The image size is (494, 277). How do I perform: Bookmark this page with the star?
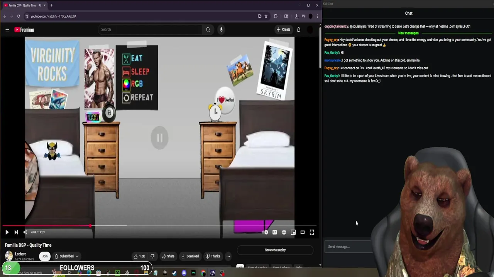(x=266, y=16)
